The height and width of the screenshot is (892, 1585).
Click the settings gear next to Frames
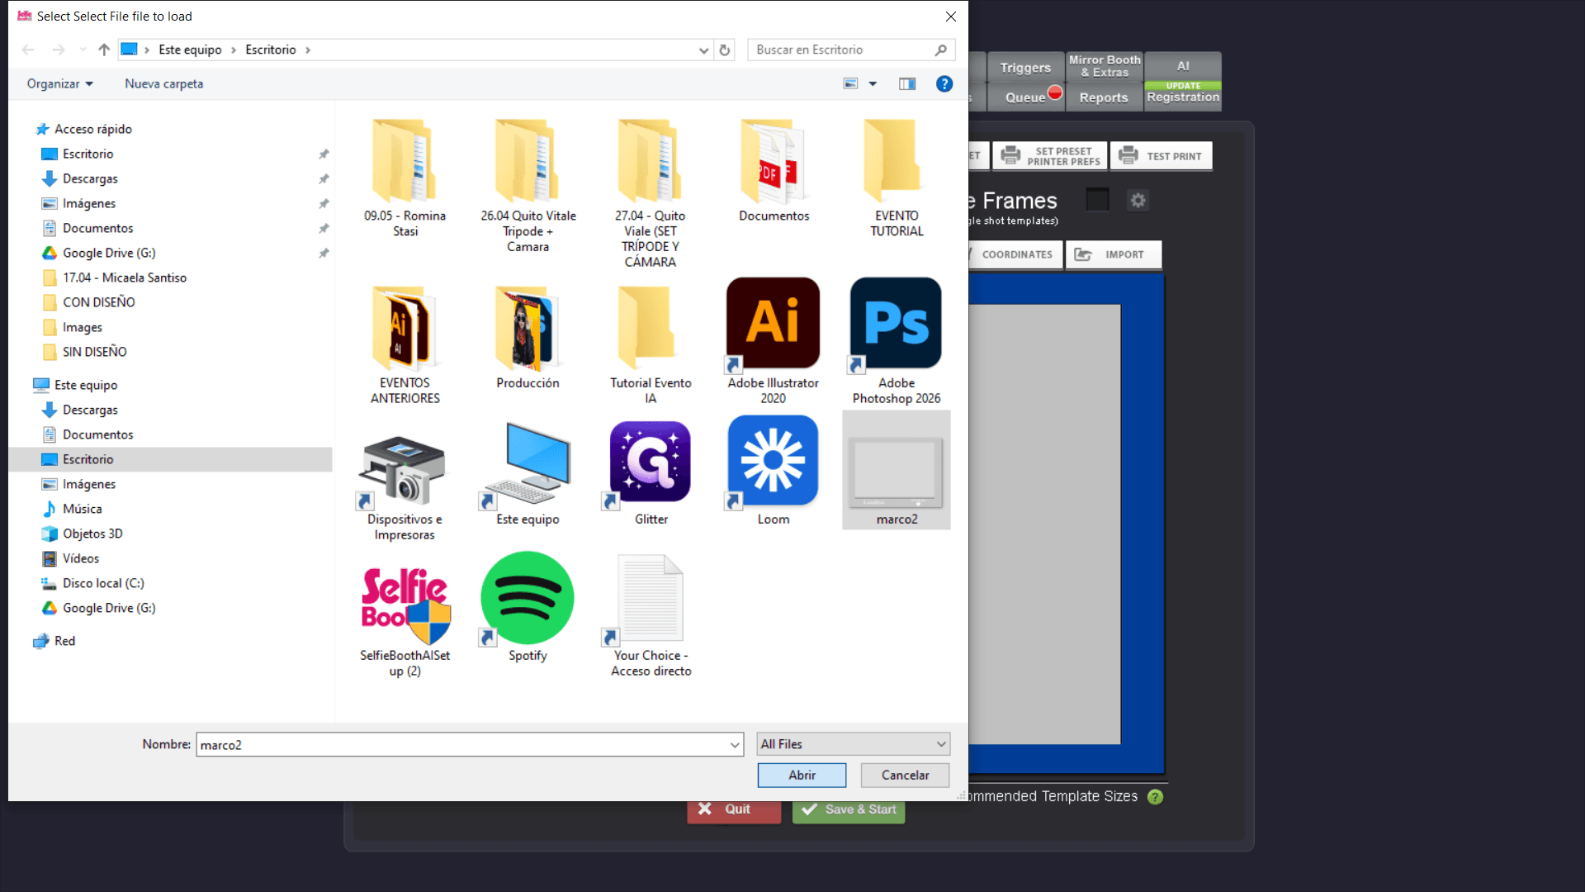click(1138, 200)
